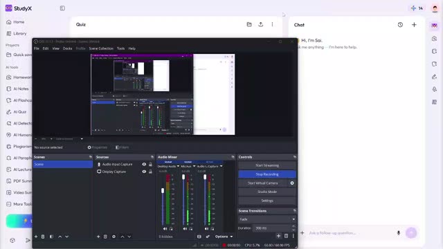Click the Quiz share/upload icon
Viewport: 443px width, 249px height.
click(261, 25)
